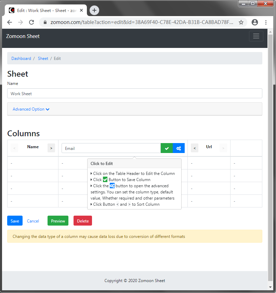The height and width of the screenshot is (293, 276).
Task: Expand the Advanced Option section
Action: tap(31, 109)
